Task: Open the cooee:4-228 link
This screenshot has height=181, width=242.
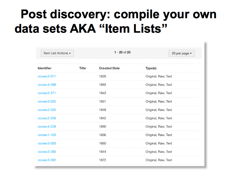Action: (47, 126)
